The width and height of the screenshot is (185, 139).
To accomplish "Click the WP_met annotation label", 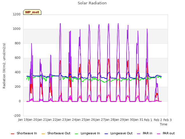I will click(32, 12).
